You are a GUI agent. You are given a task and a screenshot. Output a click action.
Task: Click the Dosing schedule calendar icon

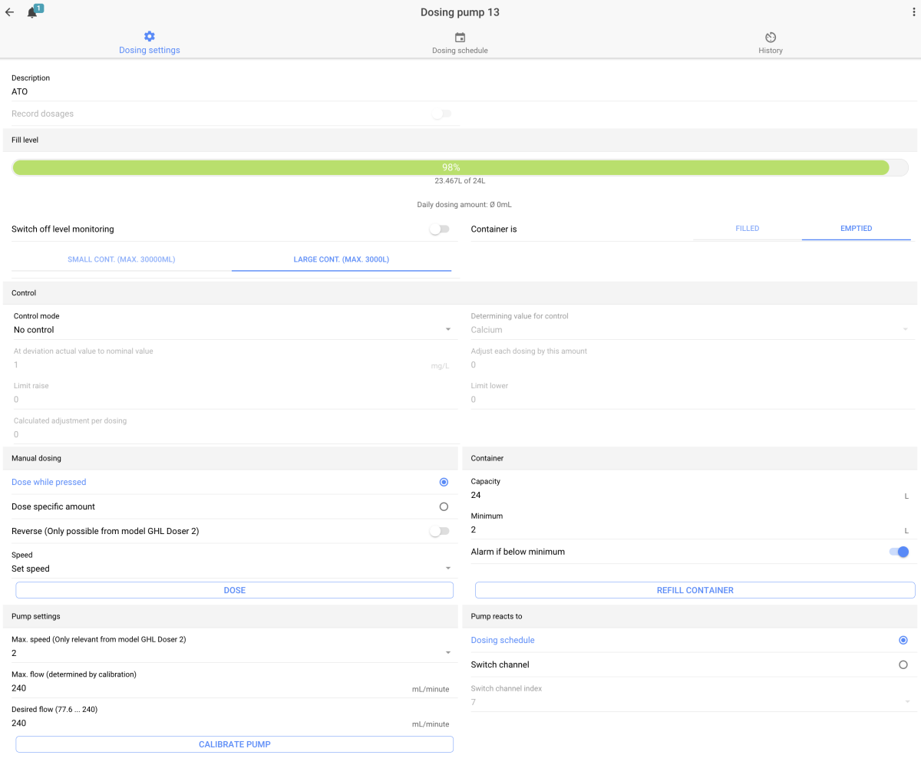460,38
